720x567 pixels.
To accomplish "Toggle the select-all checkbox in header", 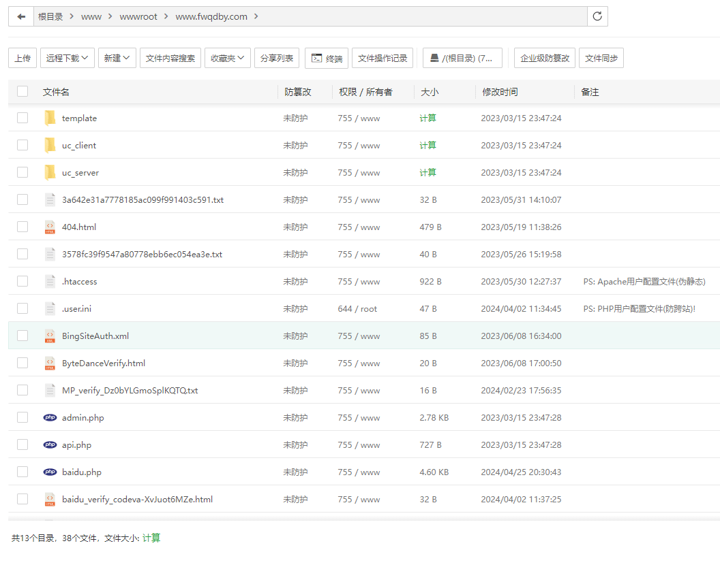I will [x=22, y=91].
